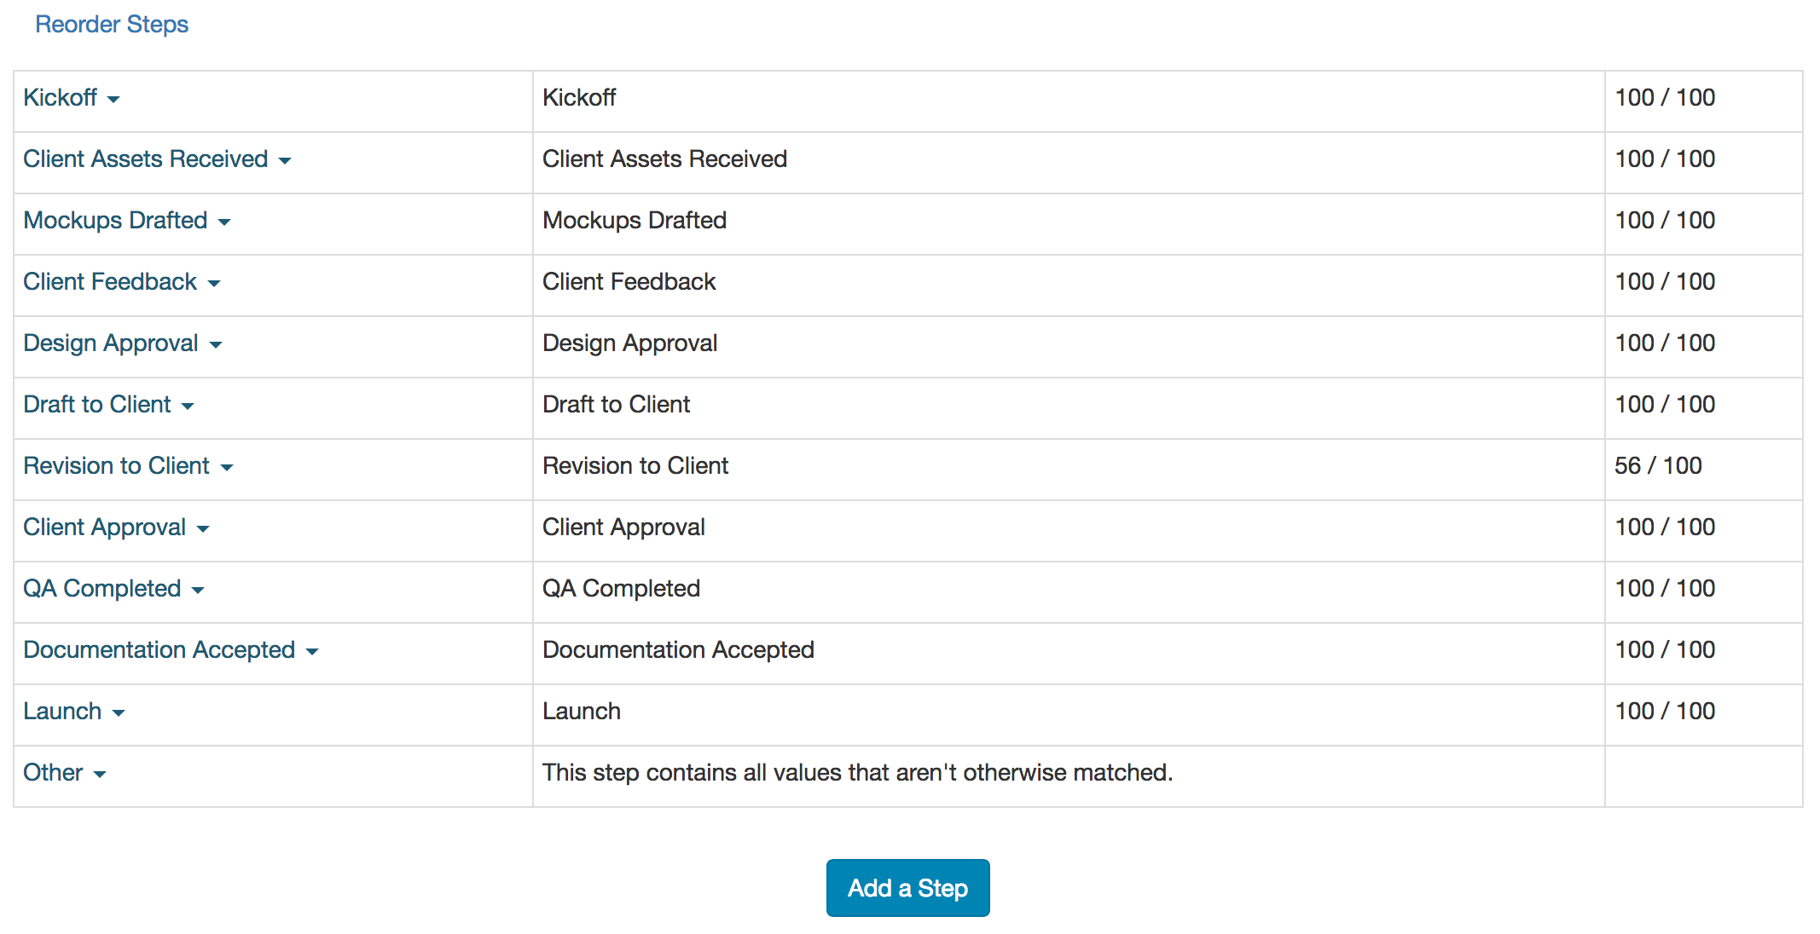The width and height of the screenshot is (1820, 934).
Task: Open the Revision to Client dropdown
Action: point(128,466)
